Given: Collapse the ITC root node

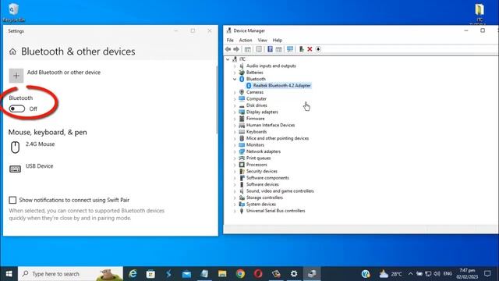Looking at the screenshot, I should (228, 59).
